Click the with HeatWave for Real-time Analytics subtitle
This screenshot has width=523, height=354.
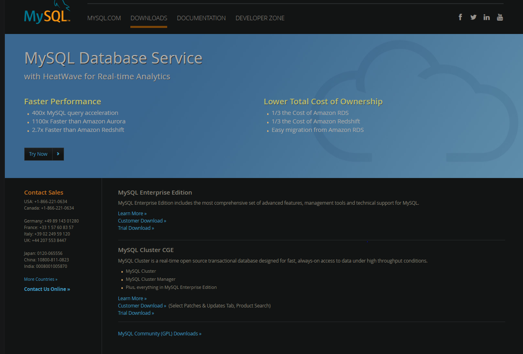97,76
